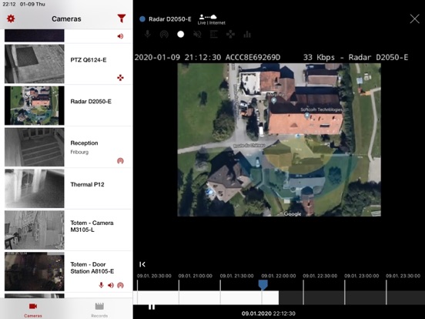The image size is (425, 319).
Task: Click 'Radar D2050-E' title in viewer header
Action: [169, 19]
